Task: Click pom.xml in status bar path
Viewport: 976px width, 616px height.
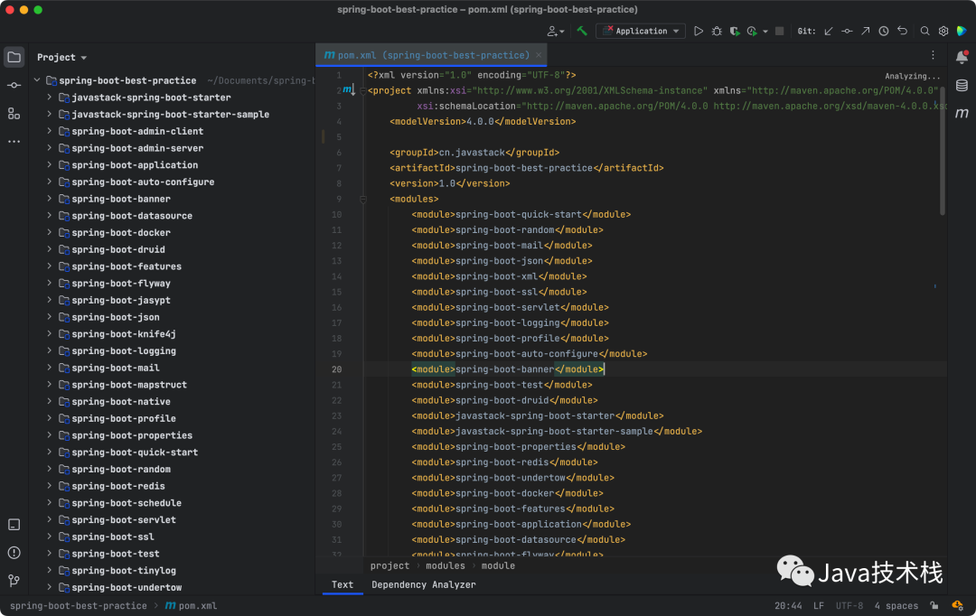Action: coord(191,605)
